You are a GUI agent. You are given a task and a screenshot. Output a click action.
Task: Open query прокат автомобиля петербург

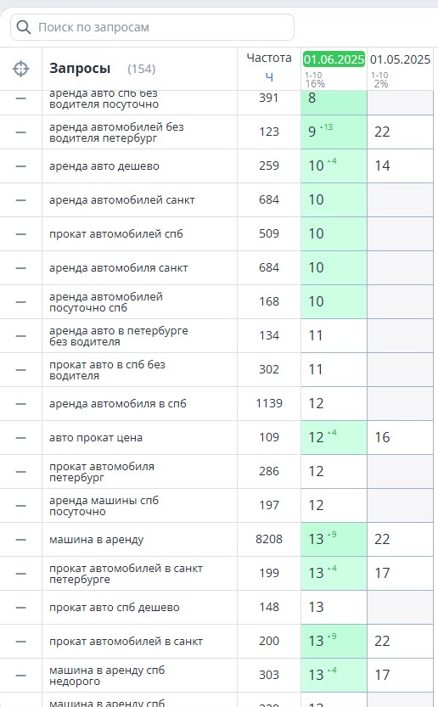click(x=102, y=472)
